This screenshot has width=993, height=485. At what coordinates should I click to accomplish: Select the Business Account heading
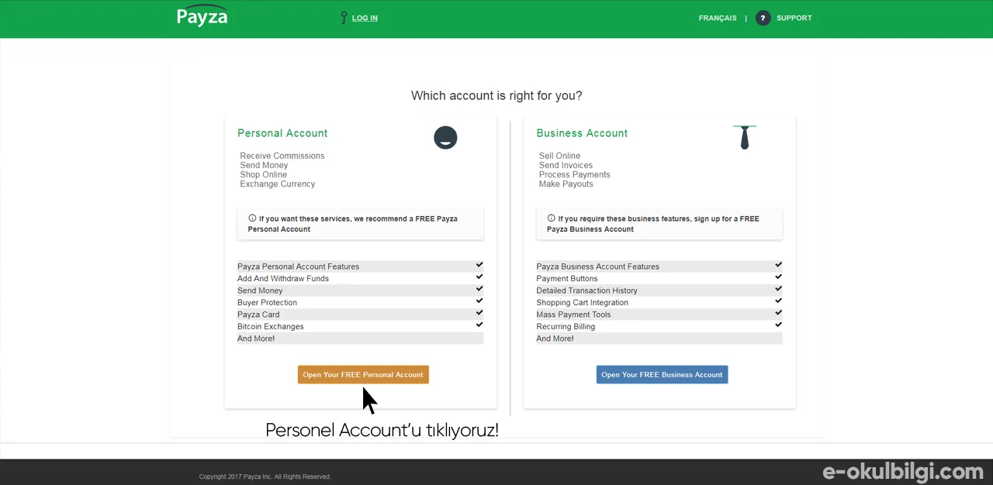click(582, 133)
